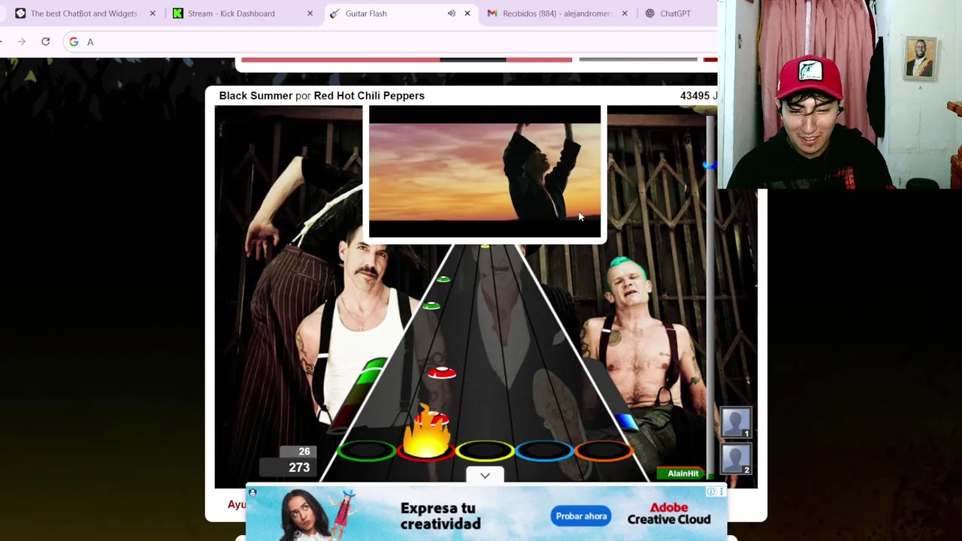Click the streamer webcam overlay
This screenshot has height=541, width=962.
839,94
